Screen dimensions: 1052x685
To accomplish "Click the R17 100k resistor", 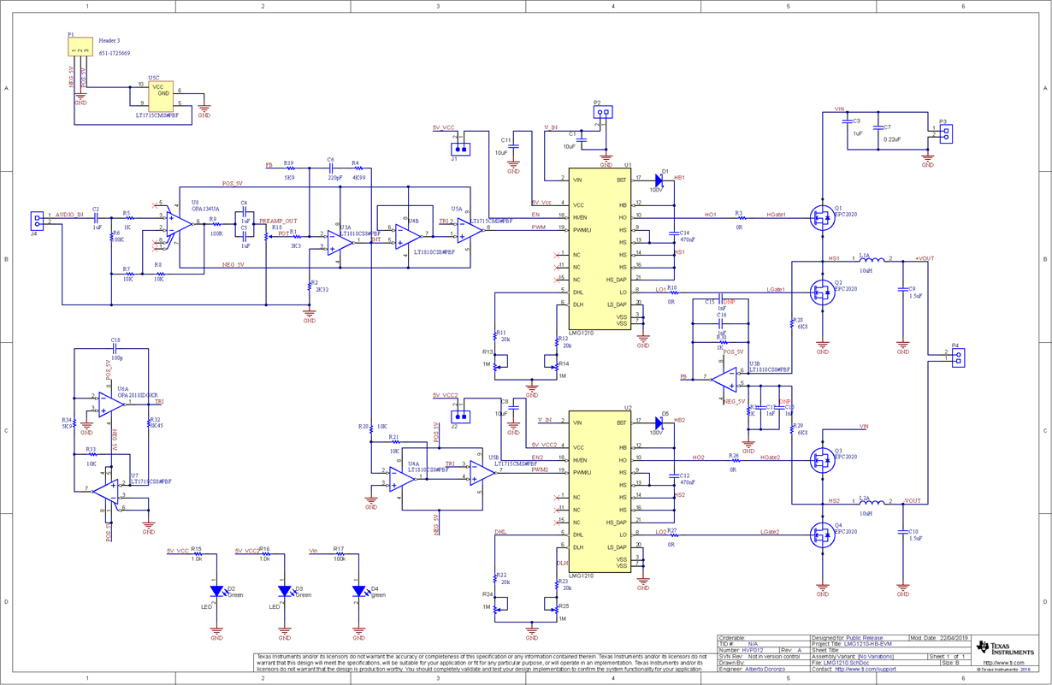I will [340, 554].
